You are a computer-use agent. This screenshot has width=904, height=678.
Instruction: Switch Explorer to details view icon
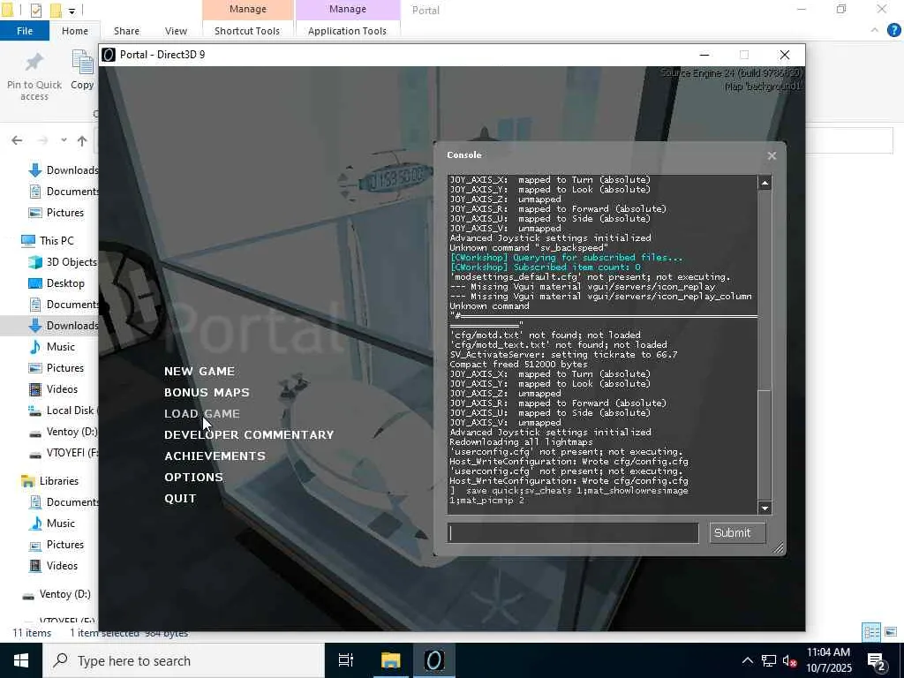pos(871,632)
